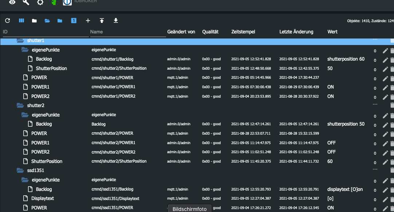394x212 pixels.
Task: Open the wrench settings icon
Action: (26, 2)
